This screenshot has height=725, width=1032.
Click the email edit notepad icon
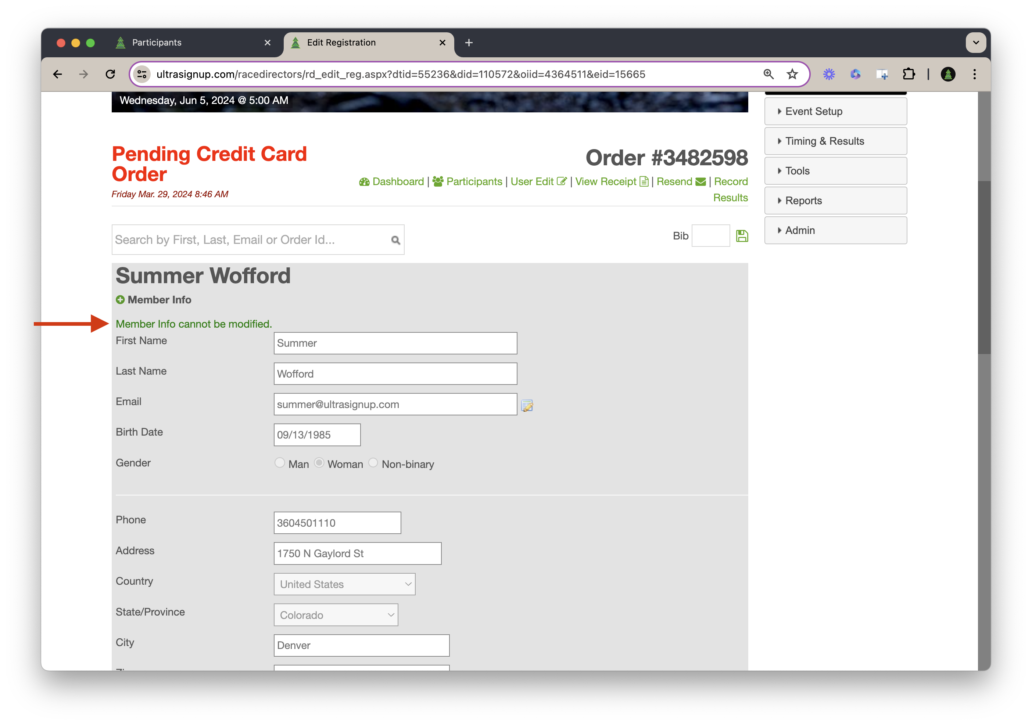pyautogui.click(x=527, y=405)
